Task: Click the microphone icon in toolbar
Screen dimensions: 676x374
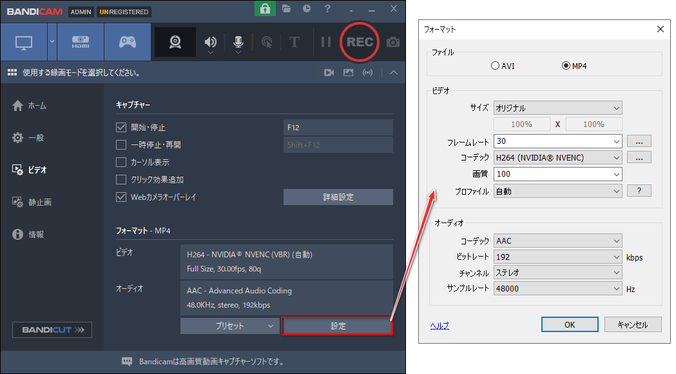Action: coord(238,42)
